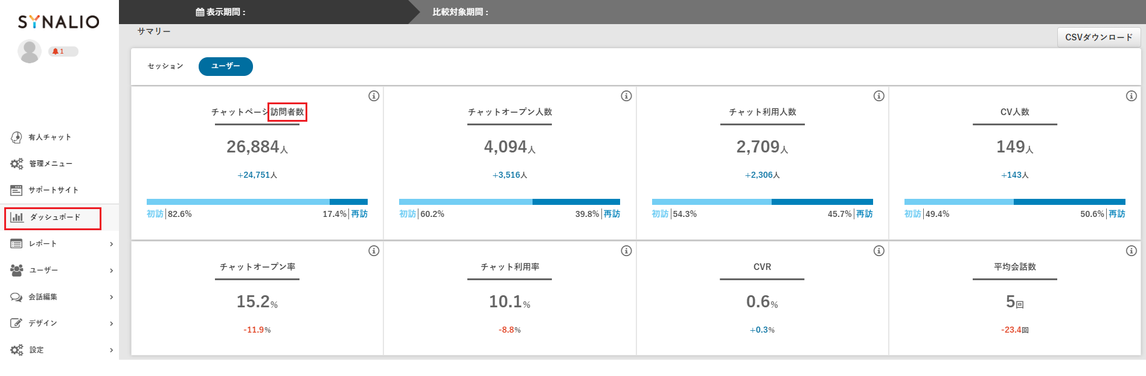Open the 表示期間 date selector
1146x376 pixels.
(x=221, y=12)
